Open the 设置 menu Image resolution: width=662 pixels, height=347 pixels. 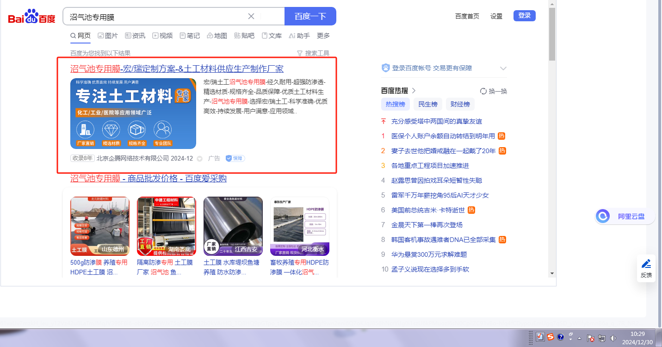point(496,16)
